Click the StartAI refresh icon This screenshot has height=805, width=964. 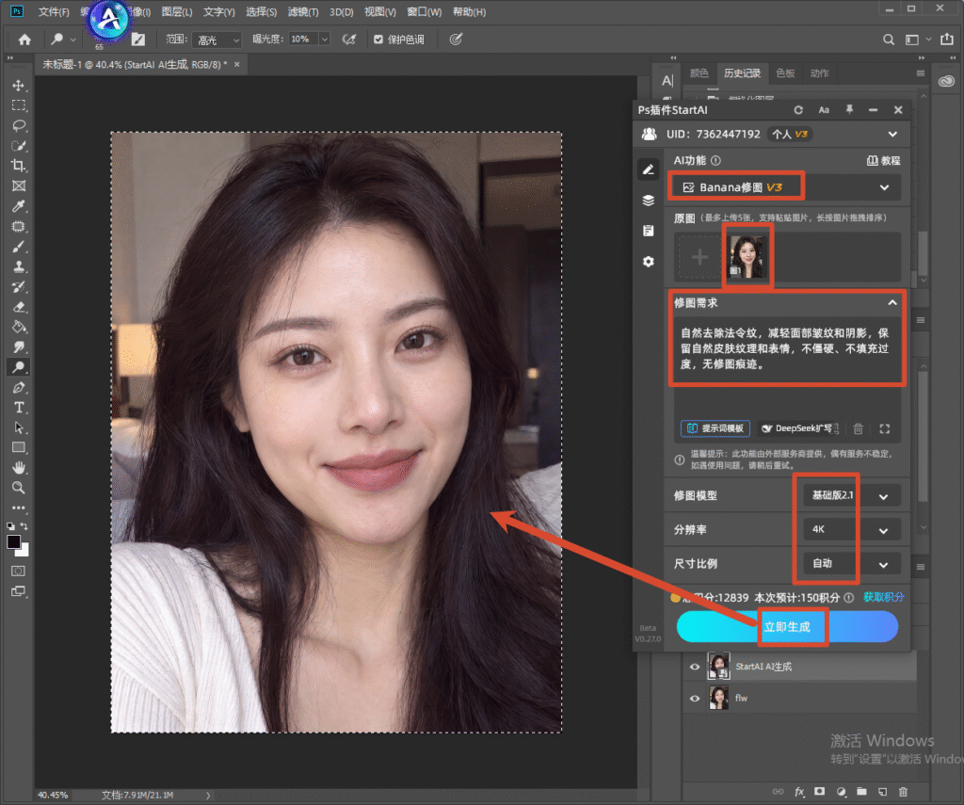798,110
